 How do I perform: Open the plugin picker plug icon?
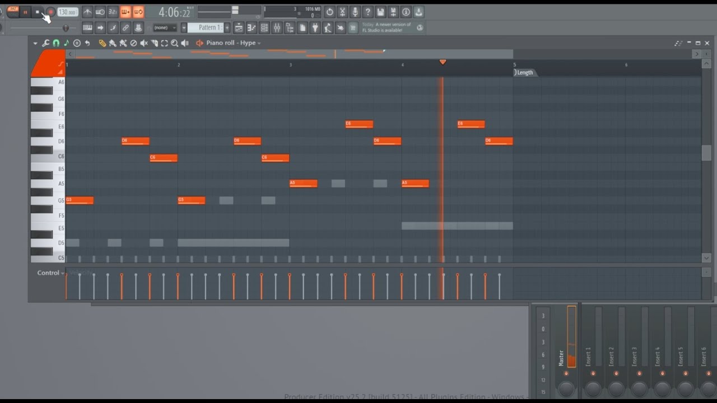tap(315, 27)
